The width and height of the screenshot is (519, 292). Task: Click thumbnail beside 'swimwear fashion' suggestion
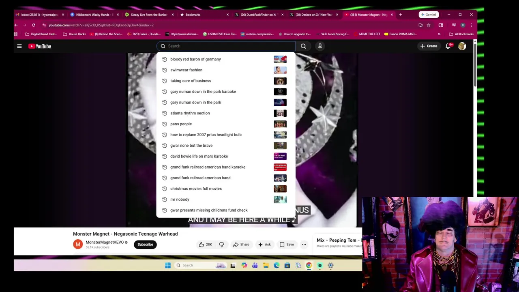click(280, 70)
